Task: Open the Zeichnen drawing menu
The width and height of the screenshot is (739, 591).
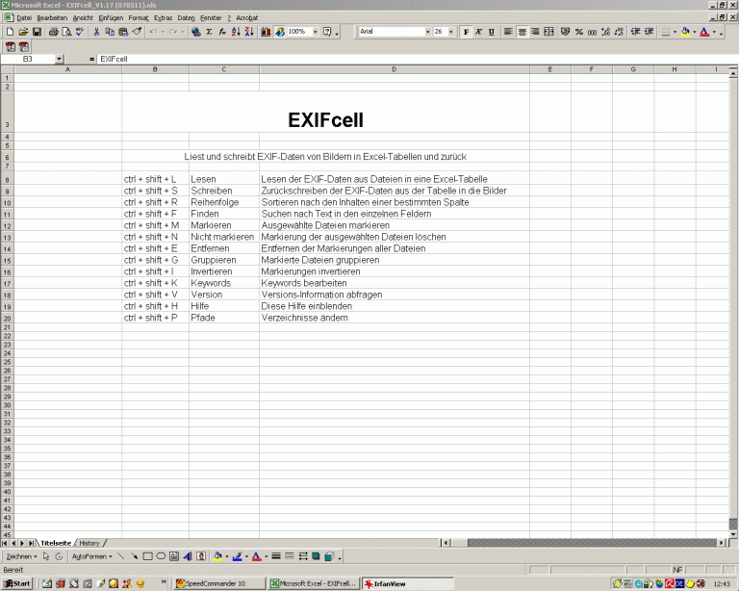Action: pos(21,556)
